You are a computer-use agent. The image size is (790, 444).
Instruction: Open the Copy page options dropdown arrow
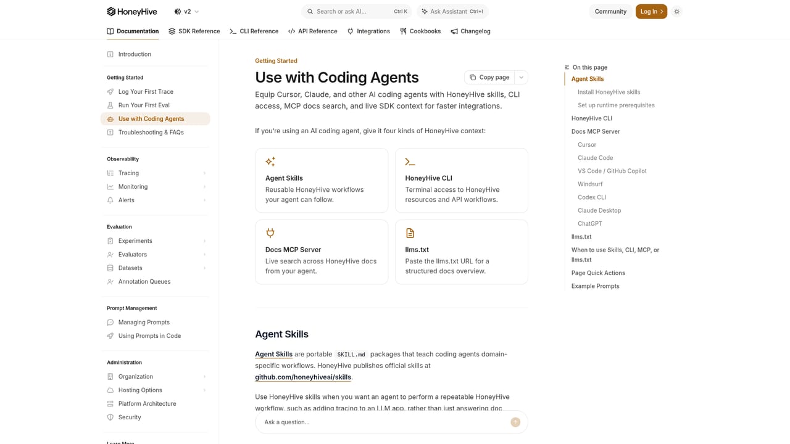pyautogui.click(x=521, y=77)
